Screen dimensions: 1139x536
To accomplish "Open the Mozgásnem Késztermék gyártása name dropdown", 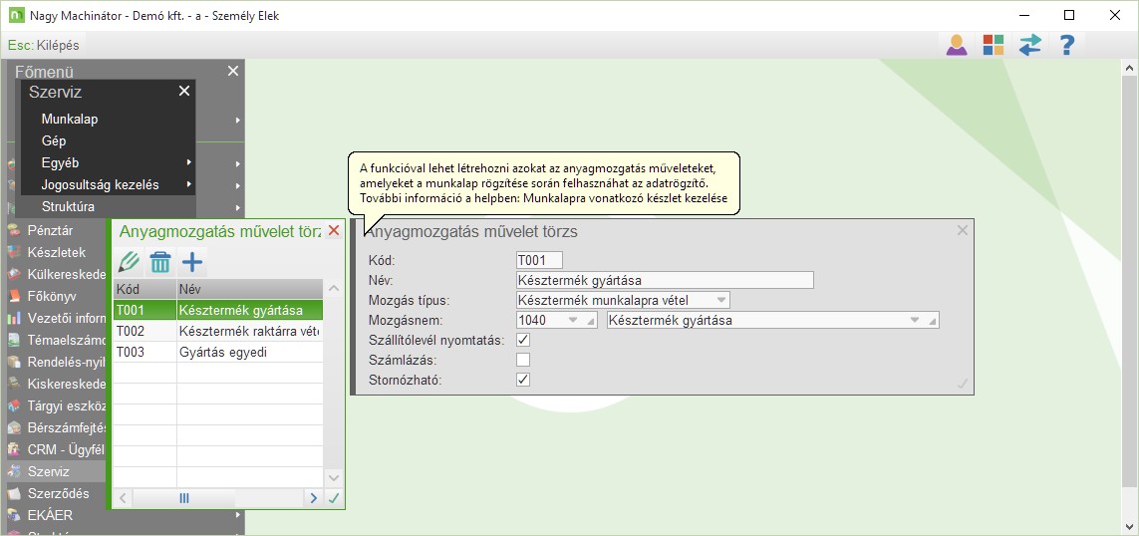I will pos(916,320).
